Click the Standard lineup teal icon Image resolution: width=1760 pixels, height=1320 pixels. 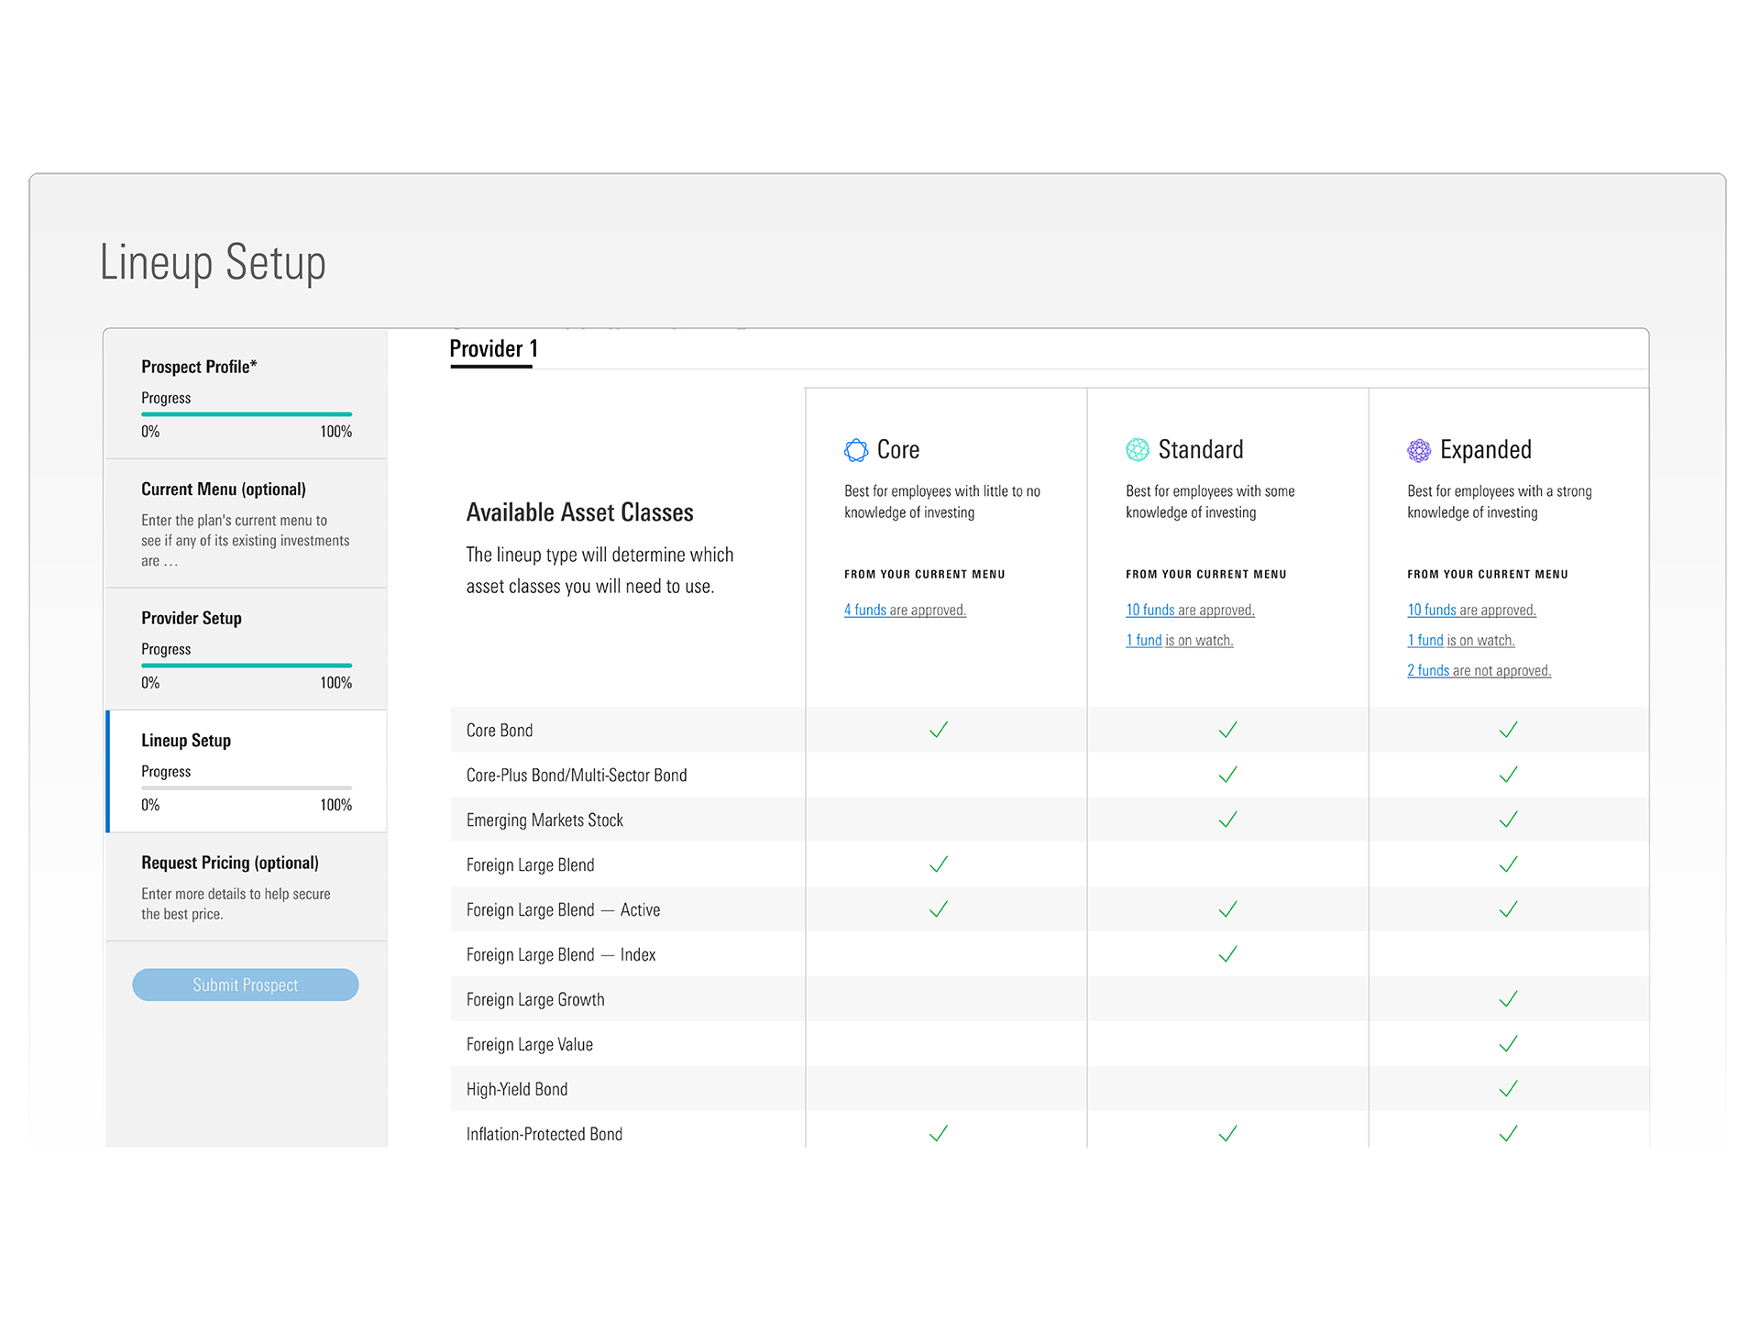[1137, 450]
